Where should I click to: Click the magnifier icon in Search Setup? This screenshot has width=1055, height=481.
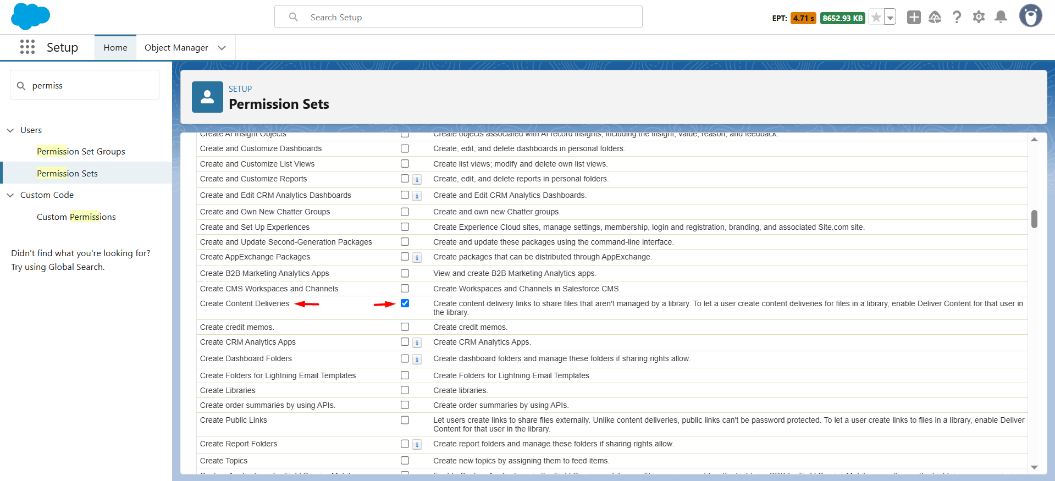point(294,17)
